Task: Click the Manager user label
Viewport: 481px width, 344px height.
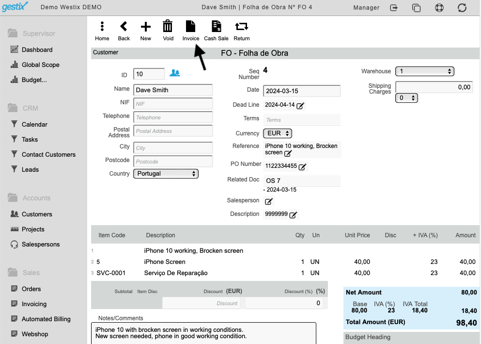Action: pyautogui.click(x=366, y=8)
